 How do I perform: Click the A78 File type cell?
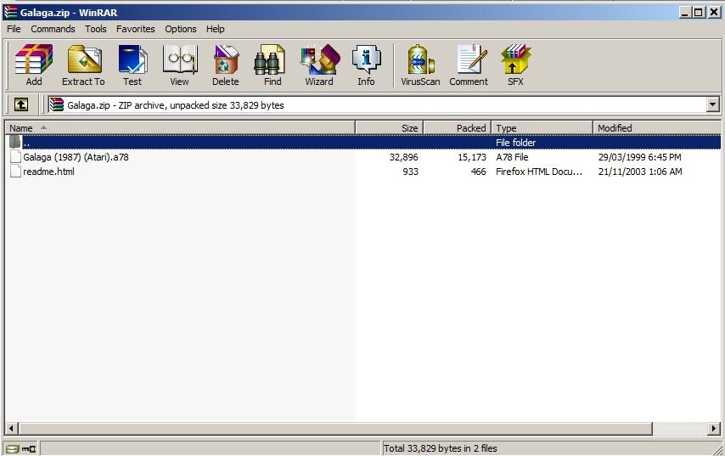[512, 157]
